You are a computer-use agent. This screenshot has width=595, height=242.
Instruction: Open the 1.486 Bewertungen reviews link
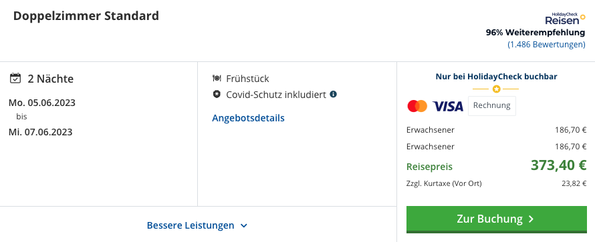tap(546, 44)
